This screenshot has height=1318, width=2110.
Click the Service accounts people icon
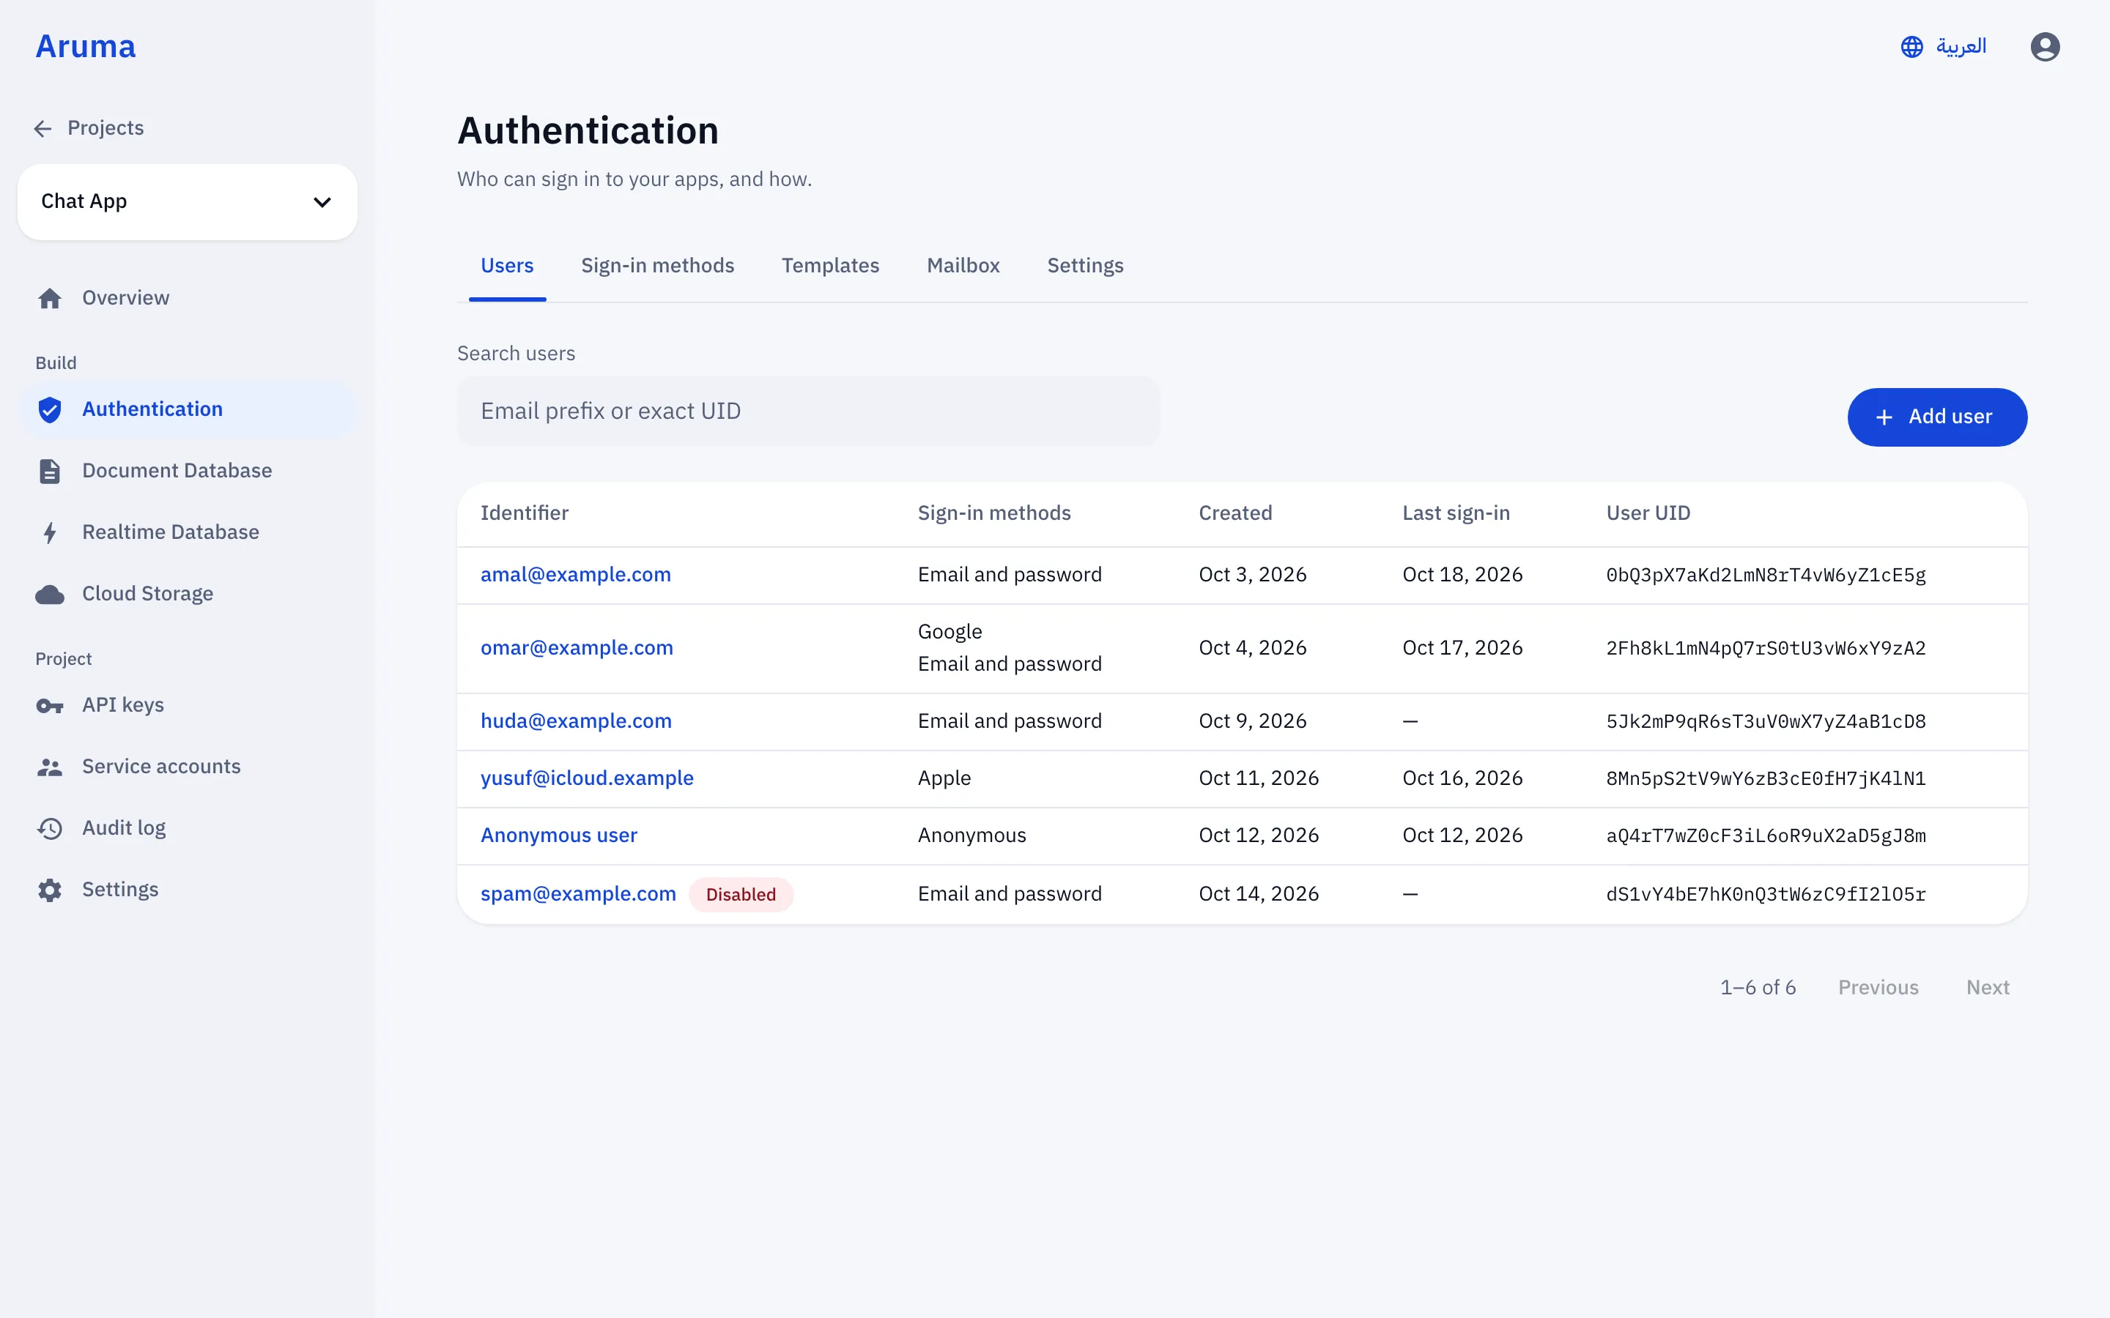click(50, 767)
